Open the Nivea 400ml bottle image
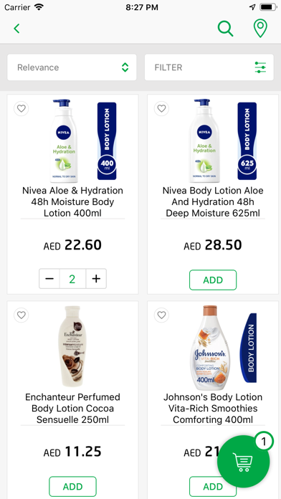The width and height of the screenshot is (281, 499). click(x=65, y=141)
